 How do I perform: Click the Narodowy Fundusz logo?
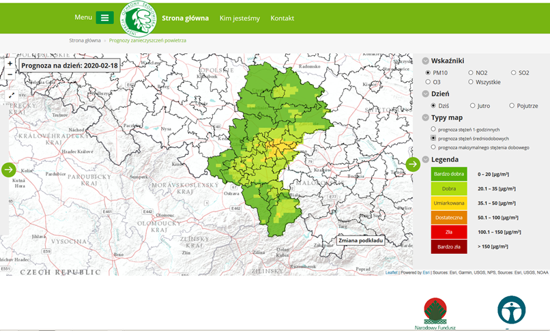tap(437, 313)
